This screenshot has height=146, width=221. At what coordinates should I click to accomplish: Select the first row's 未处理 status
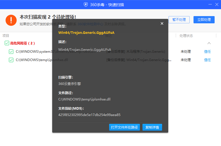[x=186, y=52]
